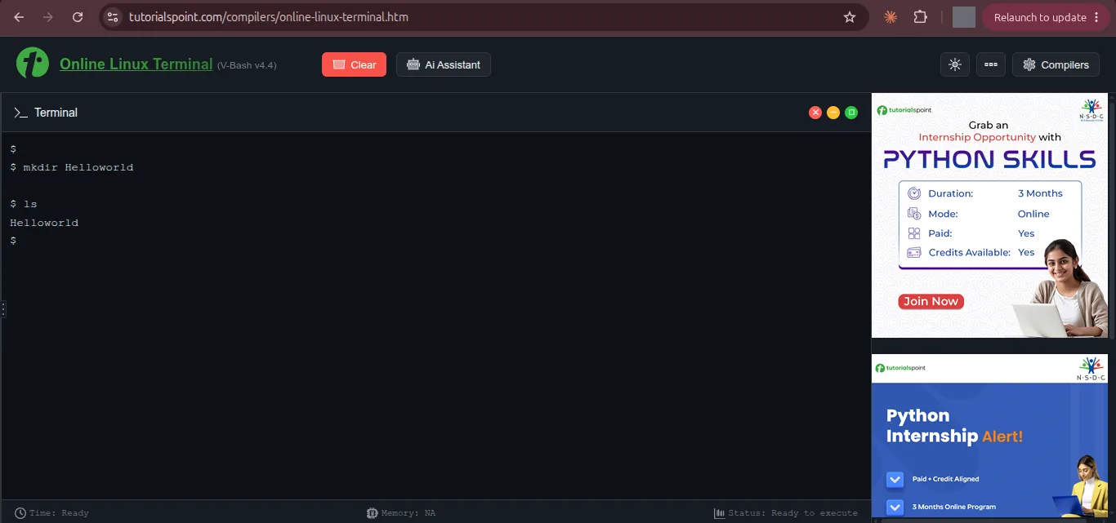The image size is (1116, 523).
Task: Click the 'Time: Ready' status text
Action: pyautogui.click(x=59, y=513)
